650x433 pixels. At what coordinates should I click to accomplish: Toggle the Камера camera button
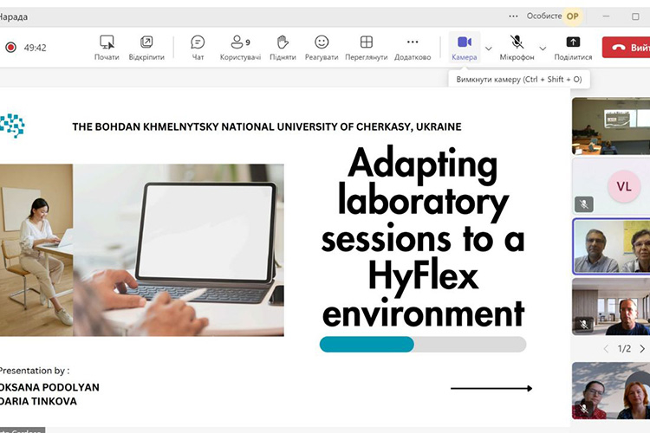coord(464,42)
